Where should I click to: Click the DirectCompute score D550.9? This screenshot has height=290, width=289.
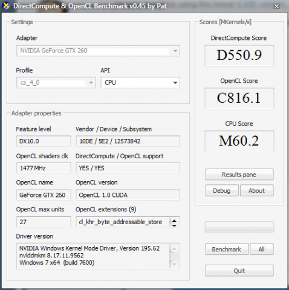point(239,56)
